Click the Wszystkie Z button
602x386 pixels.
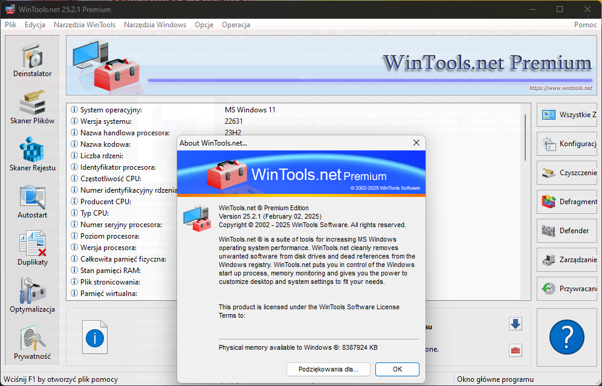[568, 115]
